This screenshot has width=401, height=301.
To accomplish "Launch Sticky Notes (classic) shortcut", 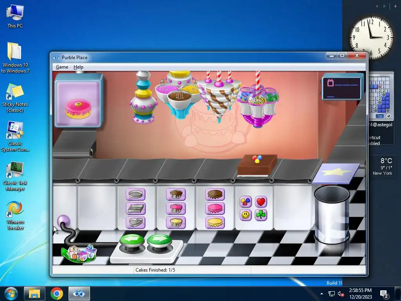I will pos(15,98).
